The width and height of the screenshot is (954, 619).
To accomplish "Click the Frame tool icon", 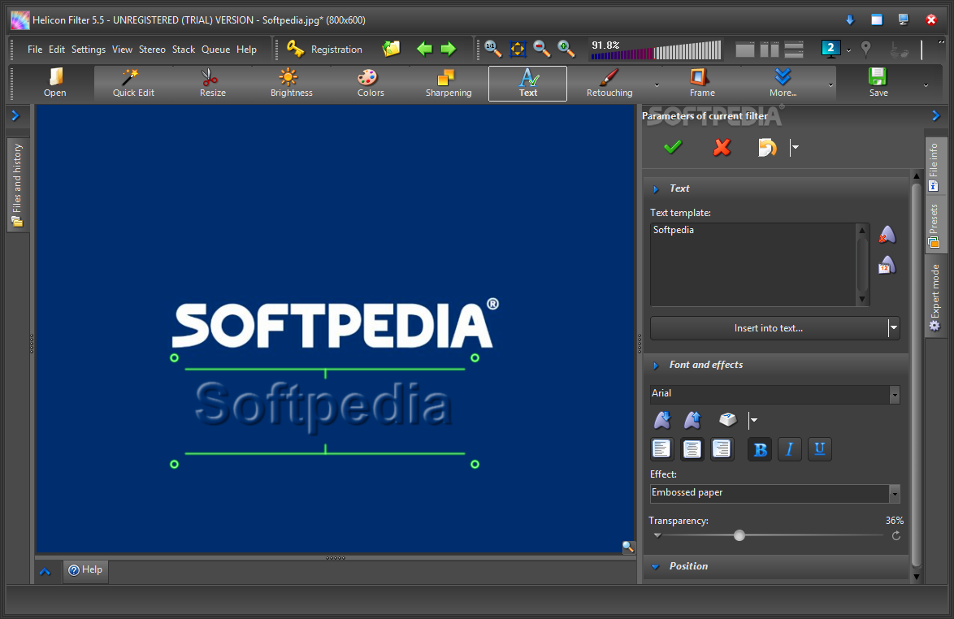I will coord(701,83).
